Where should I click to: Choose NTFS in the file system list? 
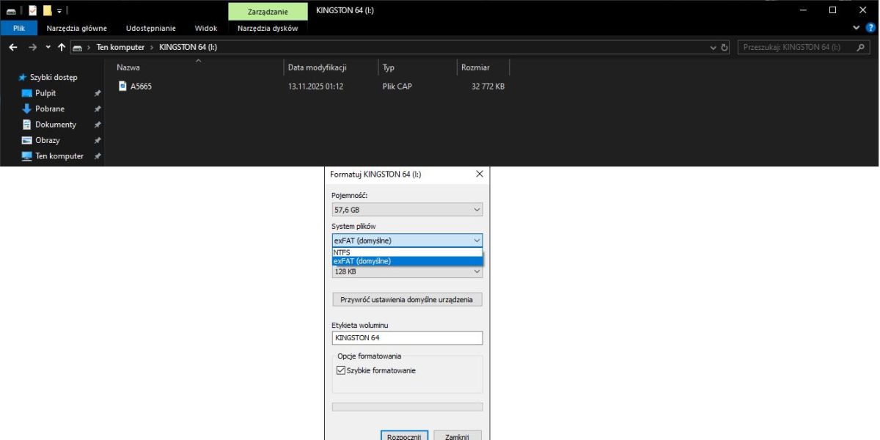tap(407, 252)
